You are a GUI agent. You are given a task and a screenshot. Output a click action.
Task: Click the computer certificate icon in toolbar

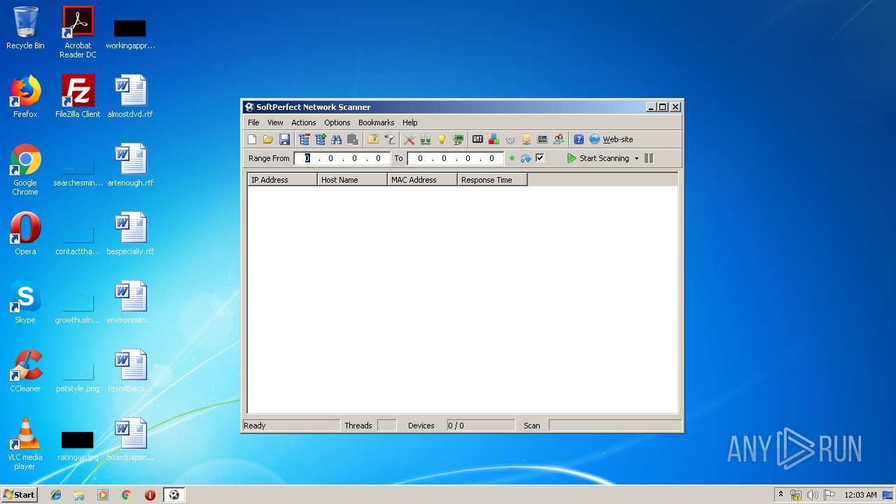[526, 139]
